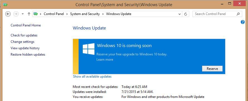Open the recent locations dropdown arrow

click(x=23, y=14)
